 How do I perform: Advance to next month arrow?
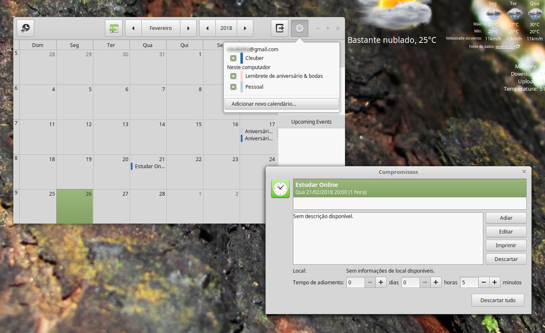tap(188, 28)
